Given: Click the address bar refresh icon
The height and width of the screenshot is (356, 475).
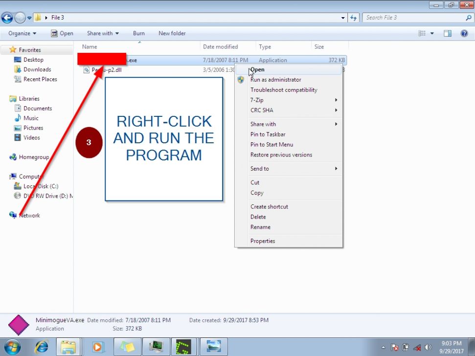Looking at the screenshot, I should 354,18.
